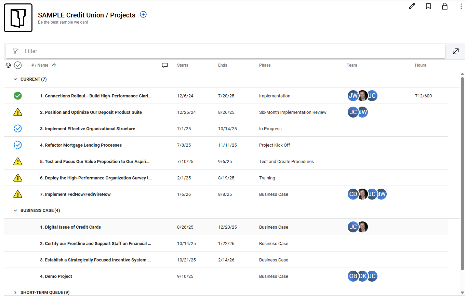Toggle the status checkmark circle in header
Screen dimensions: 466x298
(x=18, y=65)
